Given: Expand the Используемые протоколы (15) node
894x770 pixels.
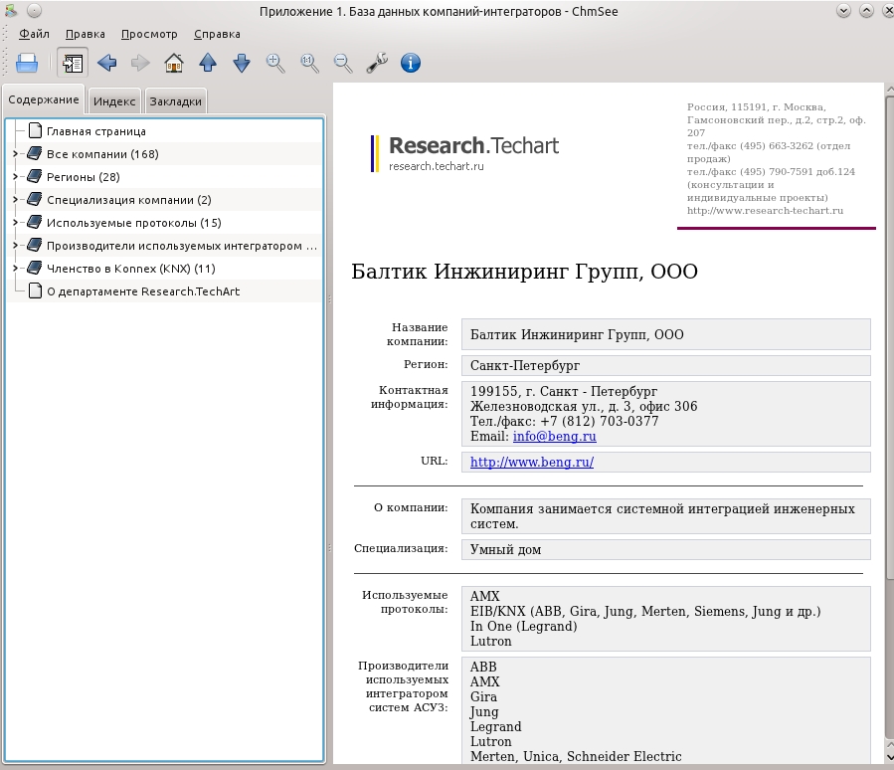Looking at the screenshot, I should [x=15, y=222].
